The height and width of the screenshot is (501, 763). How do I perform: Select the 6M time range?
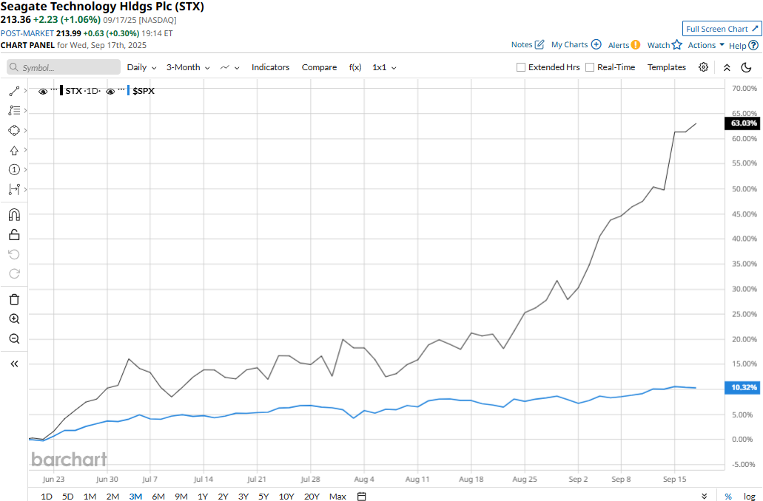click(x=158, y=496)
